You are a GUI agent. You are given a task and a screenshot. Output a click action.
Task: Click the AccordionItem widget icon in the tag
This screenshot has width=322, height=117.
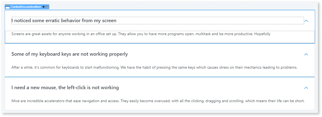pyautogui.click(x=7, y=7)
